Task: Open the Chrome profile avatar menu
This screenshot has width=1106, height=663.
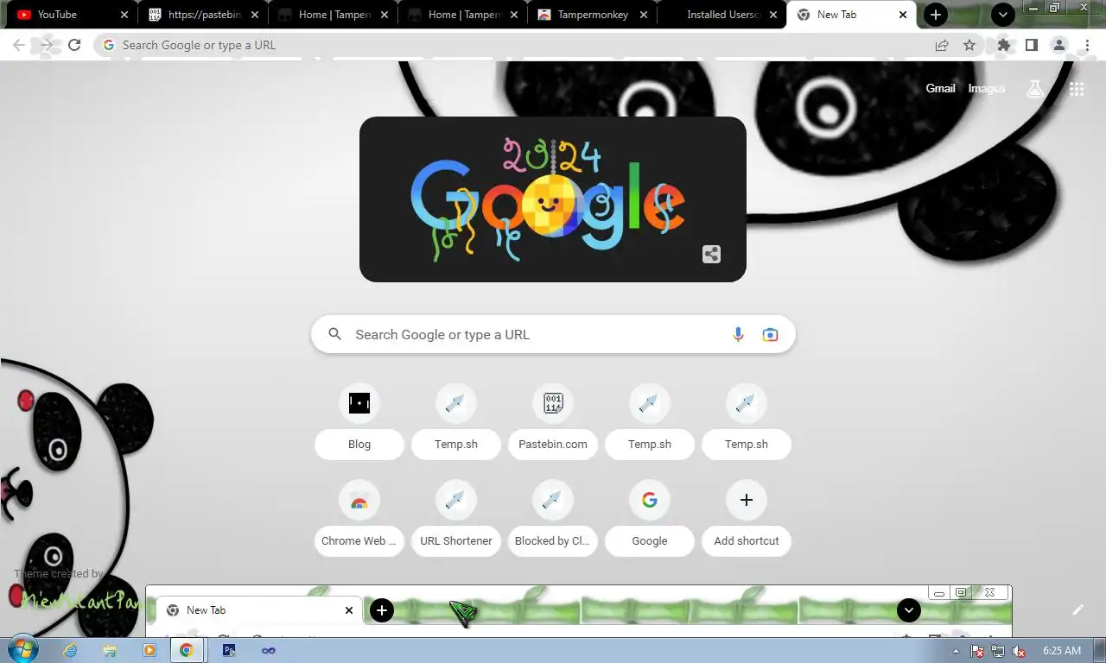Action: [1059, 45]
